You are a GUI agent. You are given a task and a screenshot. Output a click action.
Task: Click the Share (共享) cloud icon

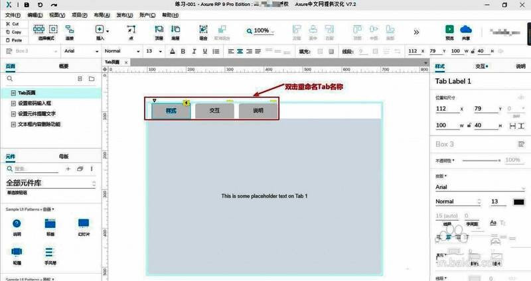[465, 29]
